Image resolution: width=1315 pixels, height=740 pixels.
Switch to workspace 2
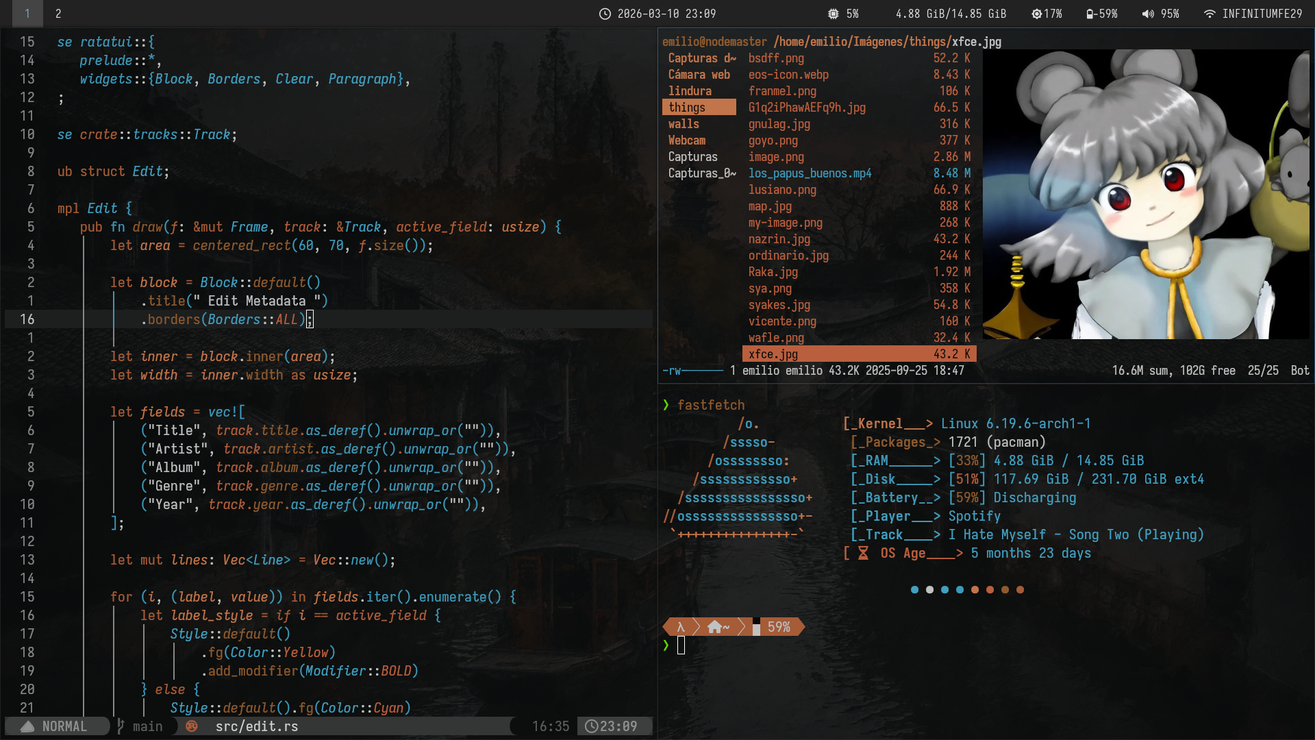[x=58, y=14]
